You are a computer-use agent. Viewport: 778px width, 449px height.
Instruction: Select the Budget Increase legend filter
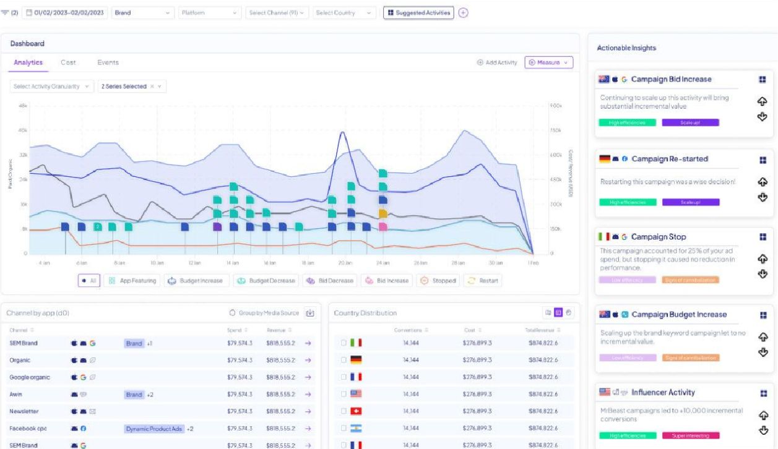197,281
